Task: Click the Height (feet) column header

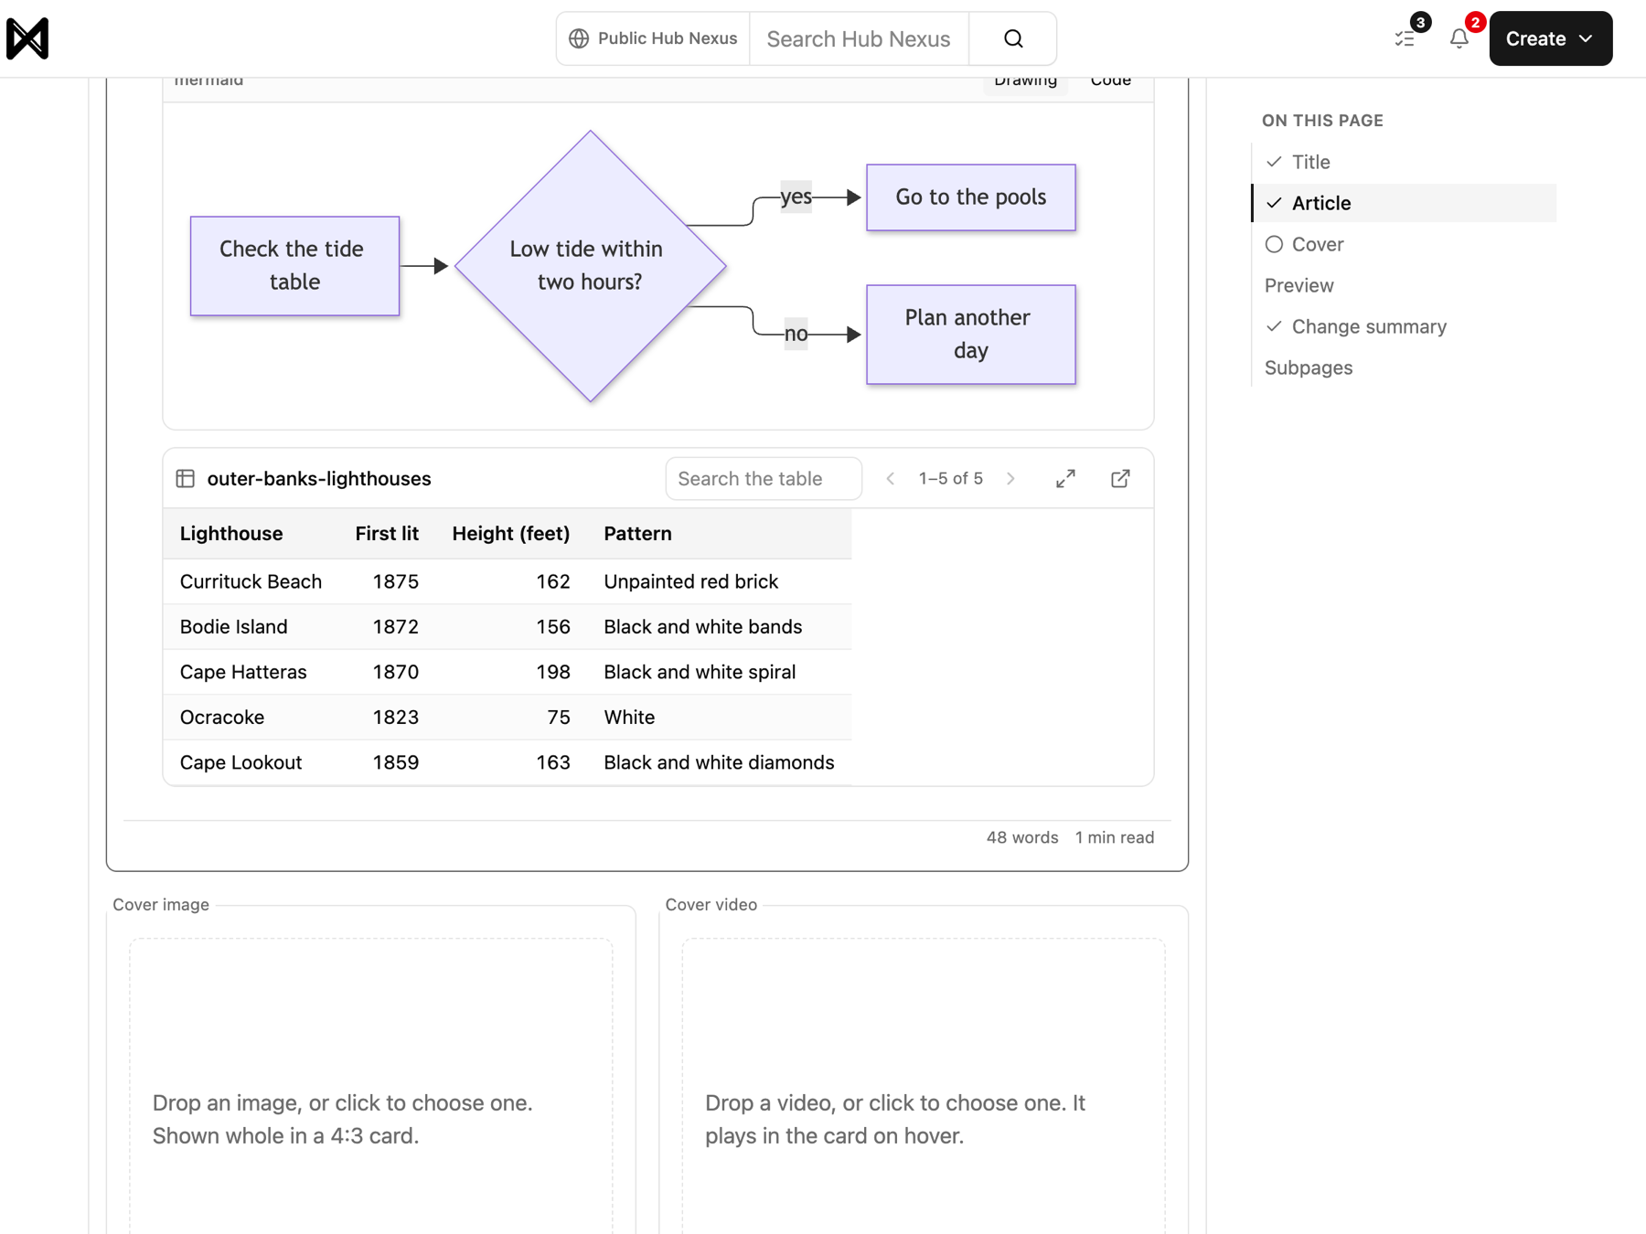Action: 510,533
